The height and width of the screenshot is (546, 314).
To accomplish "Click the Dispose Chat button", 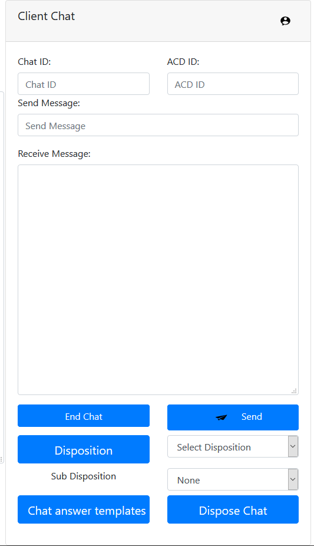I will click(233, 509).
